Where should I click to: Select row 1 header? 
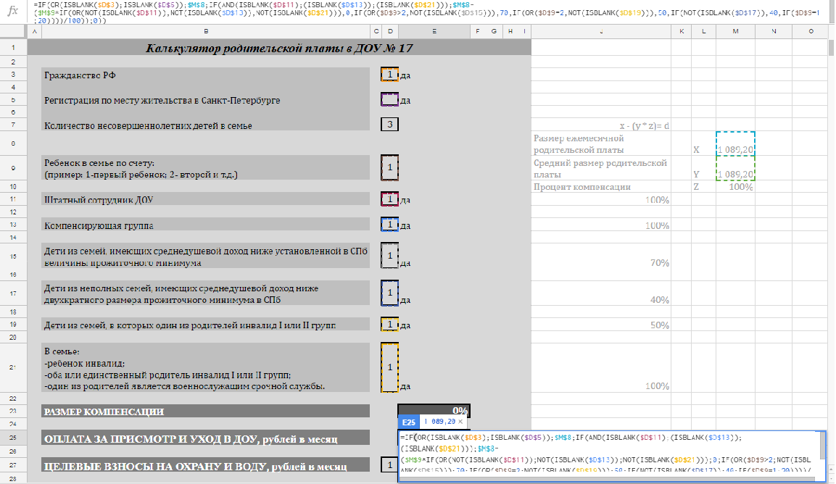[x=13, y=48]
